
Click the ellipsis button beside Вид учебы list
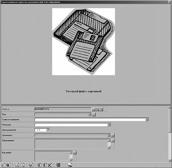(75, 153)
